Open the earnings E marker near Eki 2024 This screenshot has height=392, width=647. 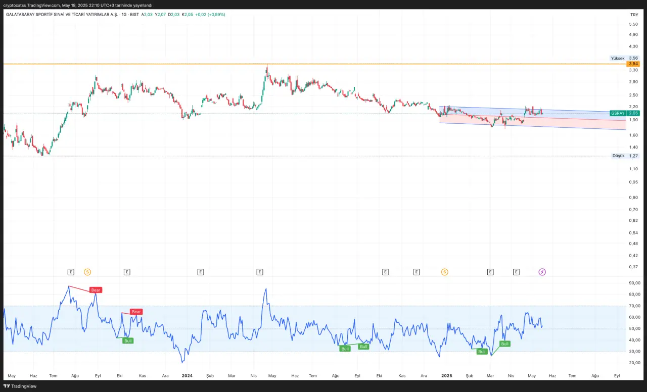tap(386, 272)
